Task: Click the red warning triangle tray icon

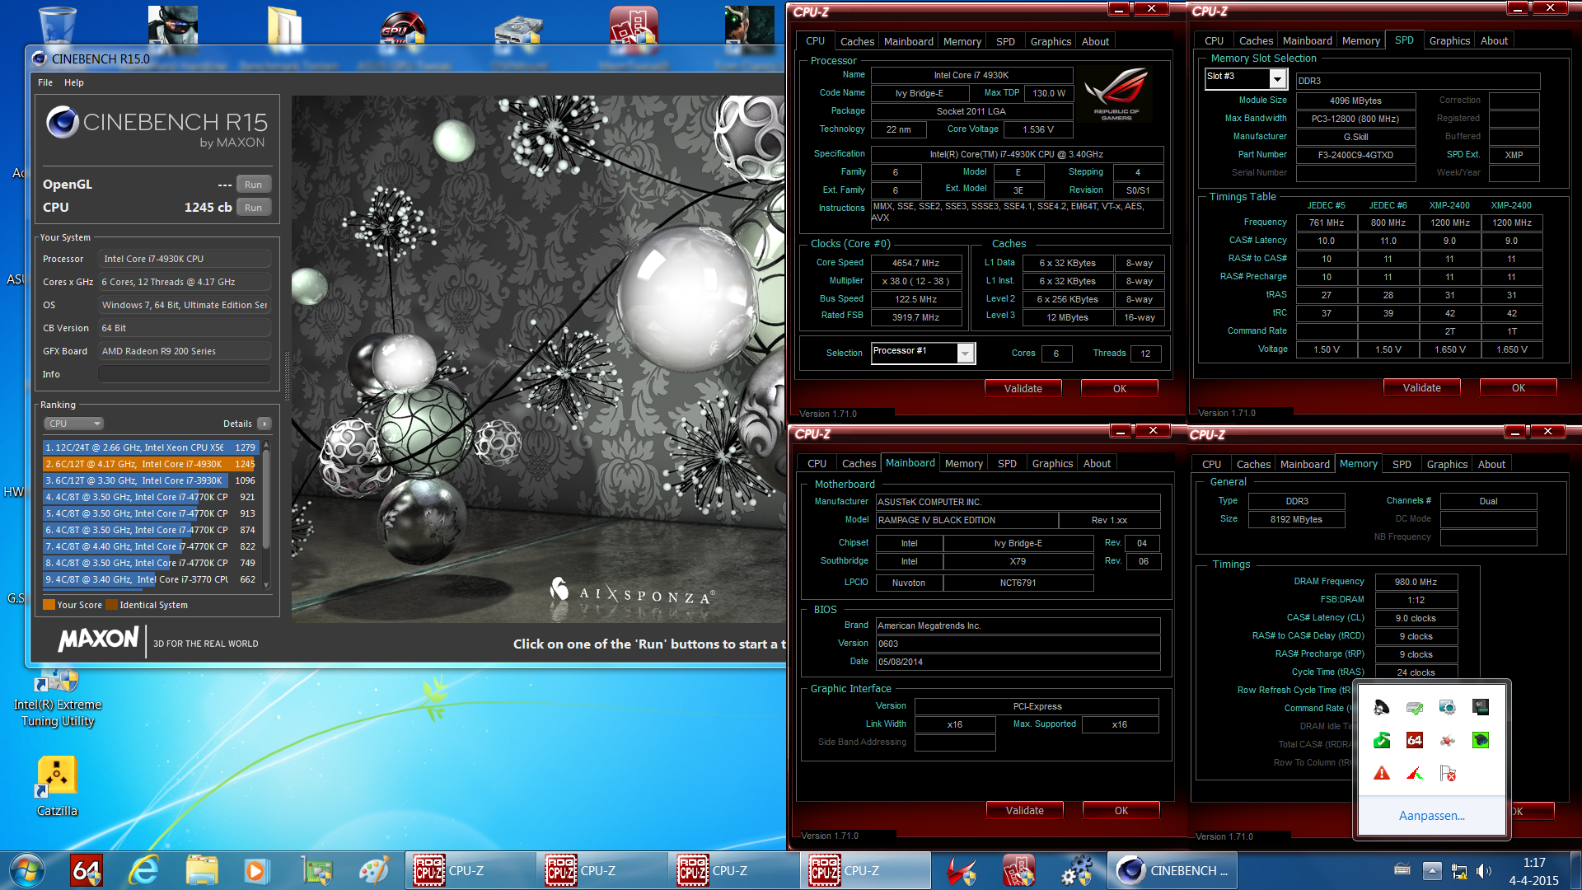Action: coord(1382,773)
